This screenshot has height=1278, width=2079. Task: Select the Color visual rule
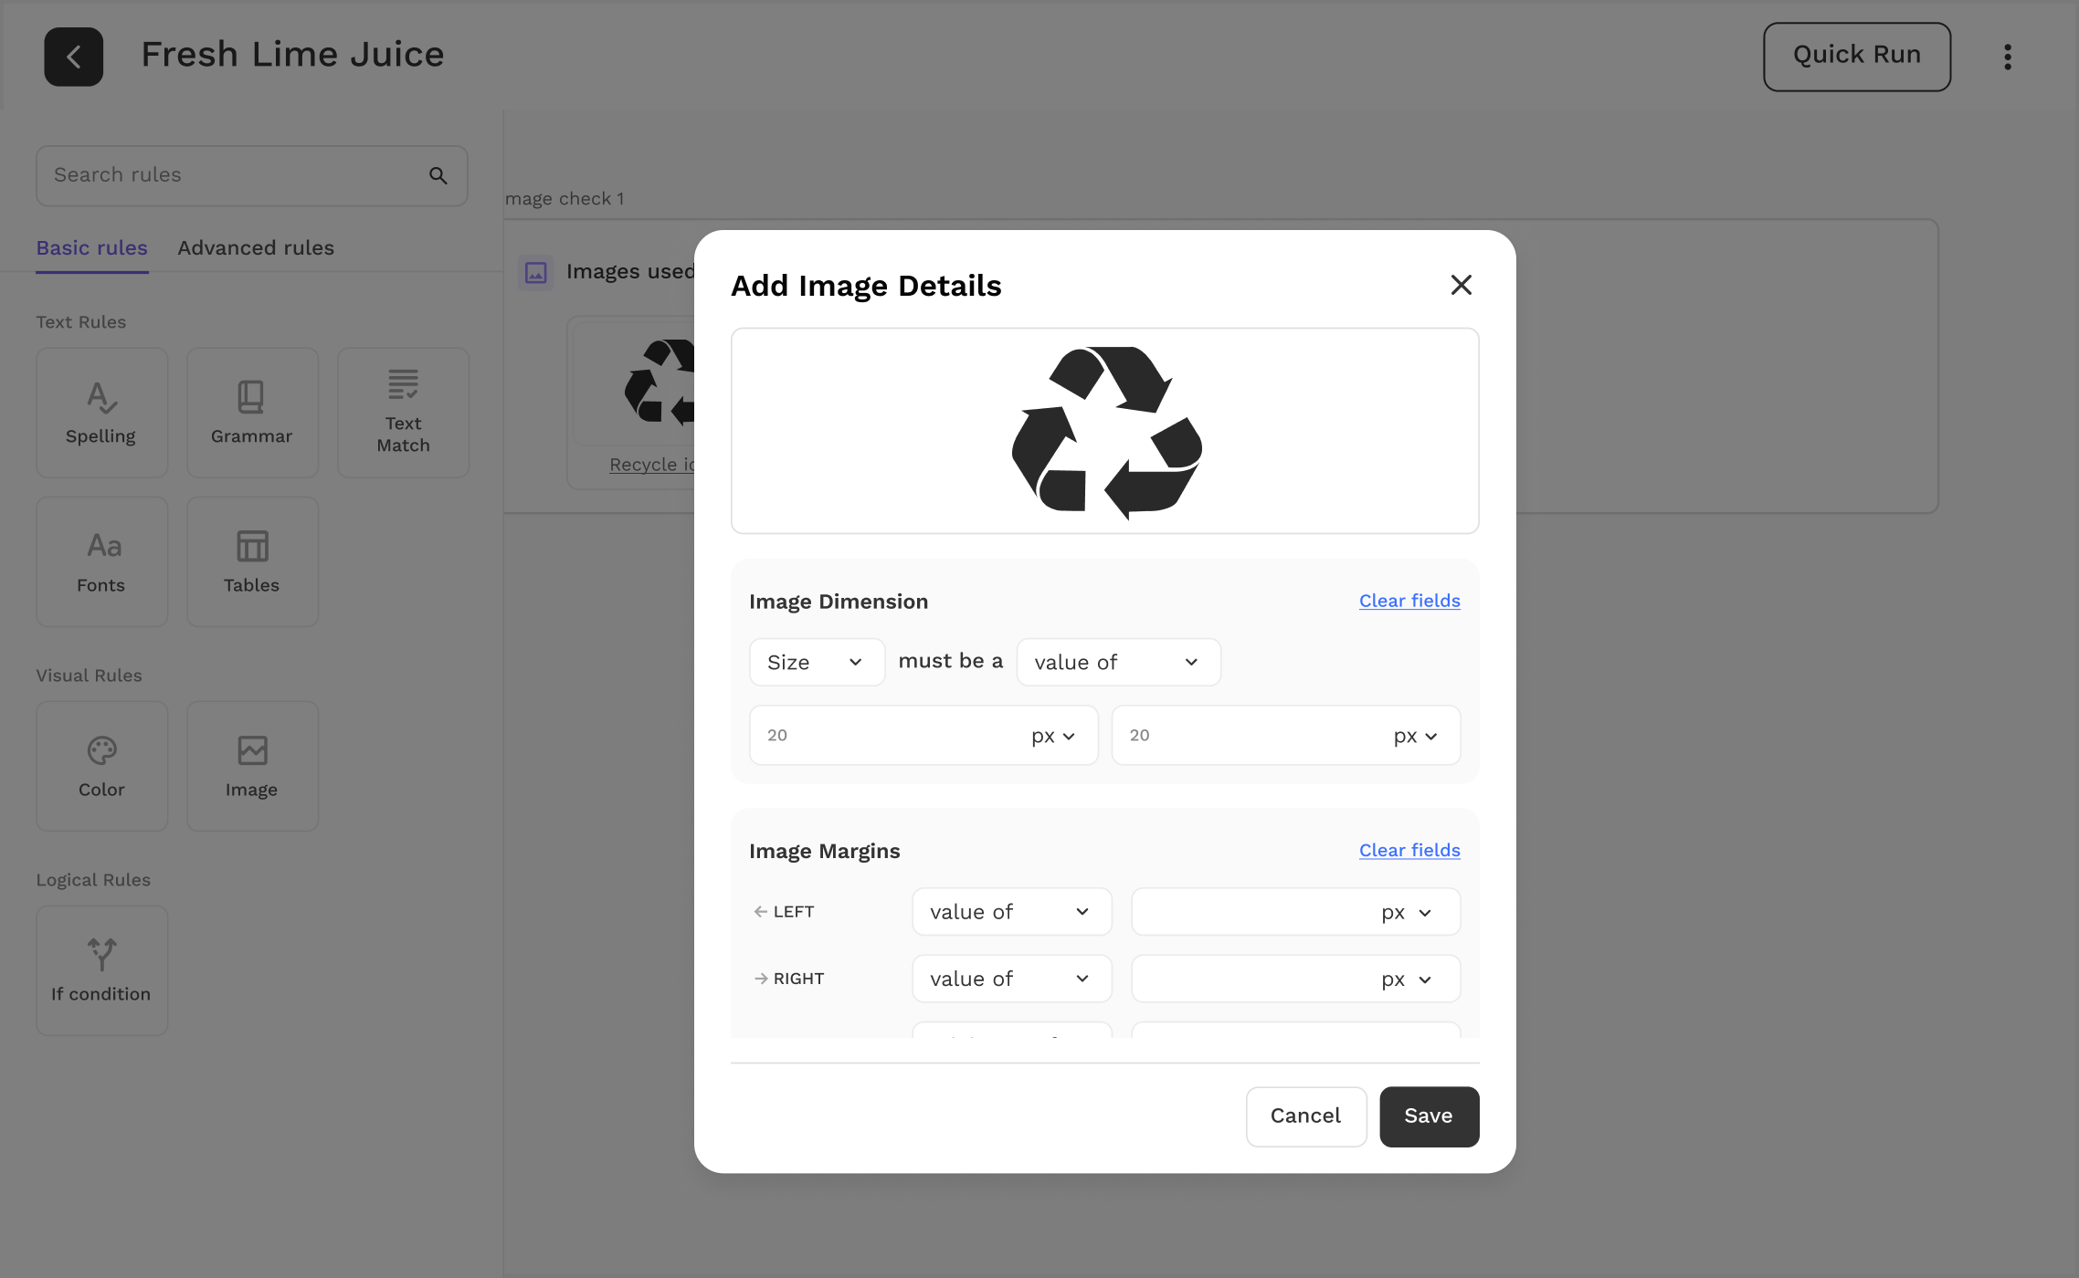[101, 765]
